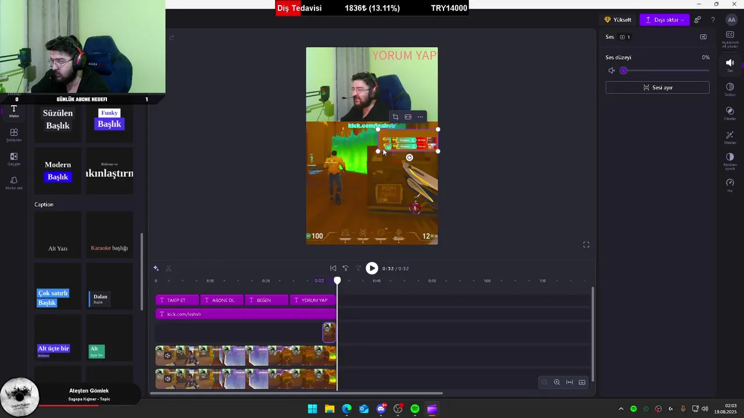Zoom out the timeline
Viewport: 744px width, 418px height.
point(545,382)
